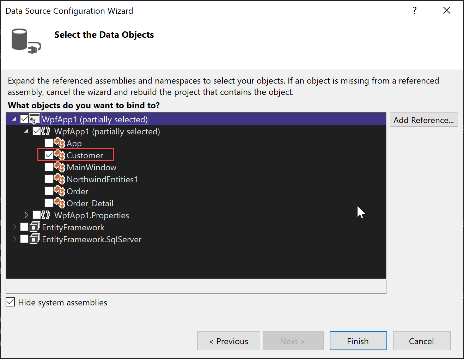Click Finish to complete the wizard

click(x=358, y=341)
